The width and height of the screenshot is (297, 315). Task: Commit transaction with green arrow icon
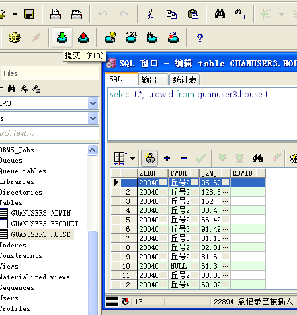click(62, 38)
